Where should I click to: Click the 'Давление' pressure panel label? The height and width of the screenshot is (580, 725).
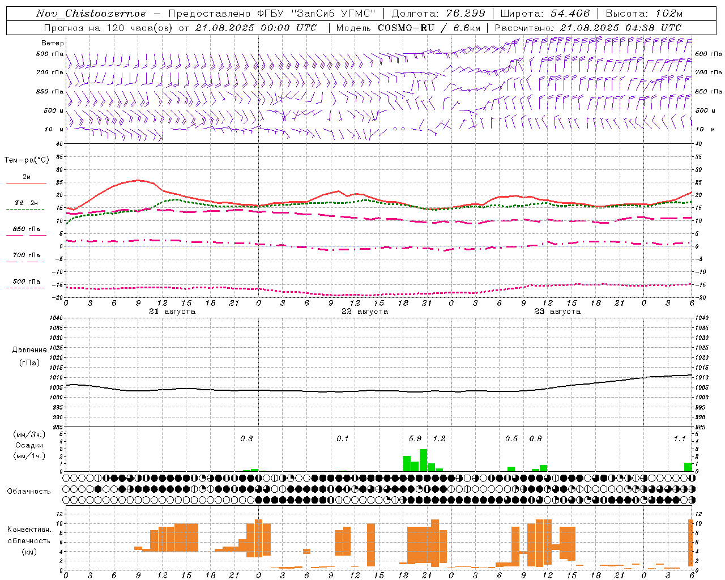[29, 350]
